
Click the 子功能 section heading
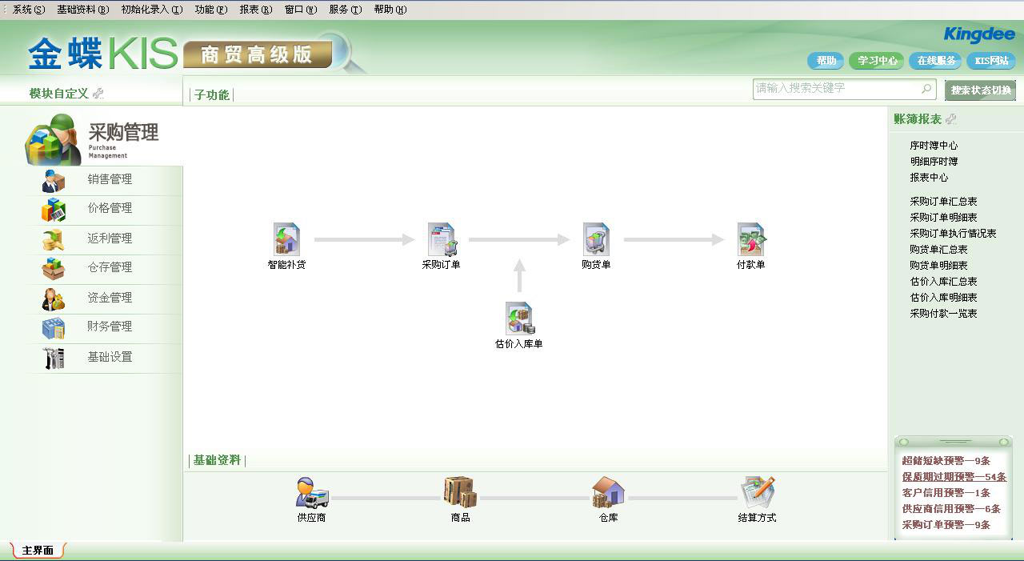coord(212,95)
